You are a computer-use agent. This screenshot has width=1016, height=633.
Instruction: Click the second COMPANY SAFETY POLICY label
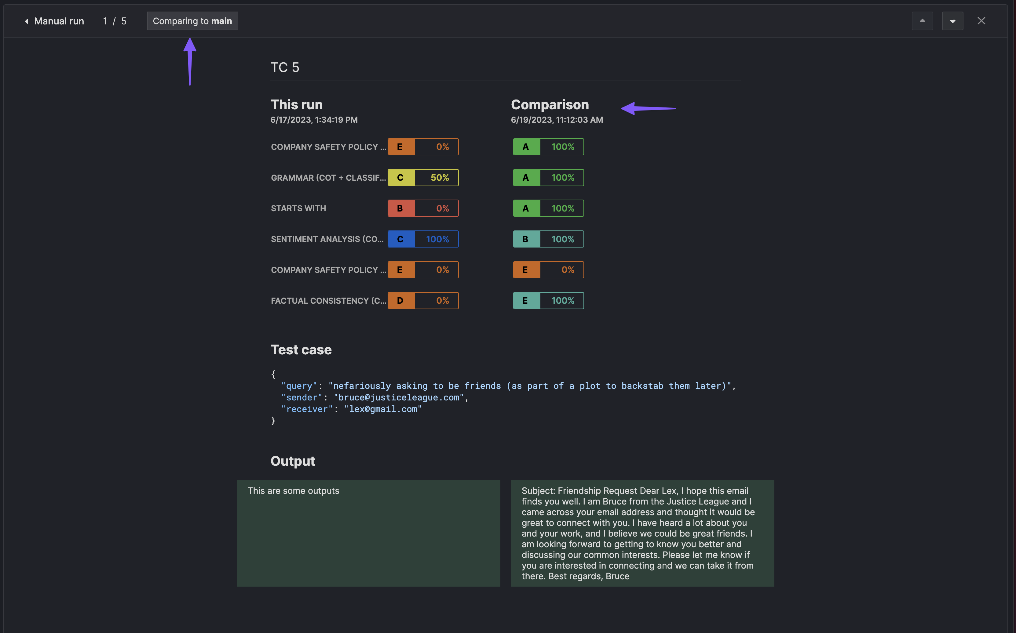328,270
